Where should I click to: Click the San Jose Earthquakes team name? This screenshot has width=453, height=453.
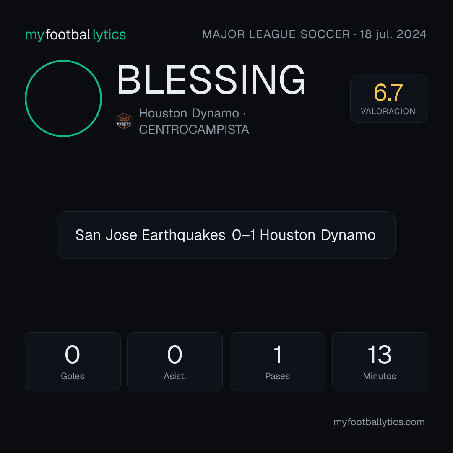tap(150, 235)
